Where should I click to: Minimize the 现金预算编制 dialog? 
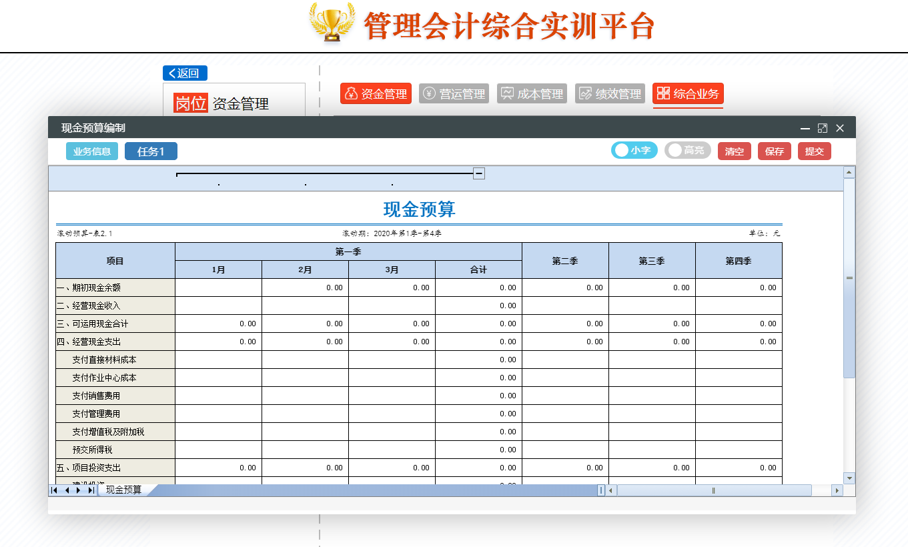click(805, 128)
